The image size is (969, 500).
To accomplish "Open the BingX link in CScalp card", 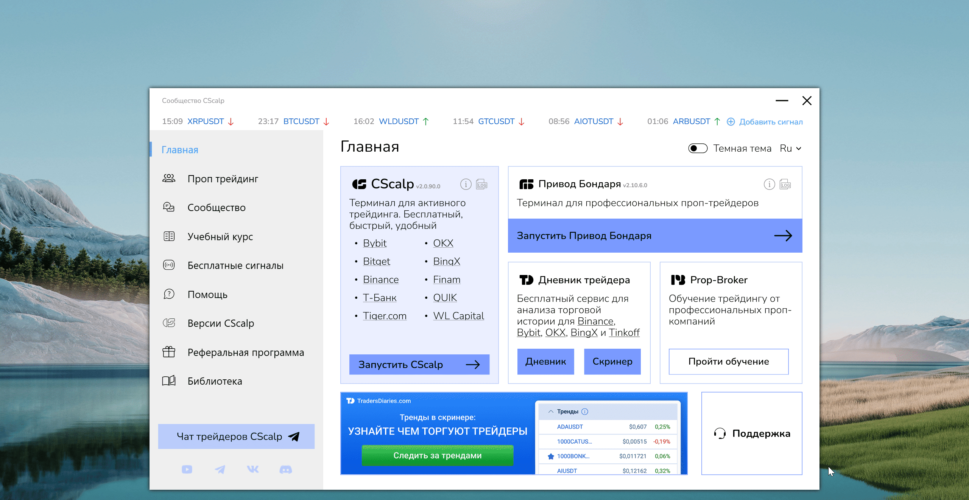I will point(446,261).
